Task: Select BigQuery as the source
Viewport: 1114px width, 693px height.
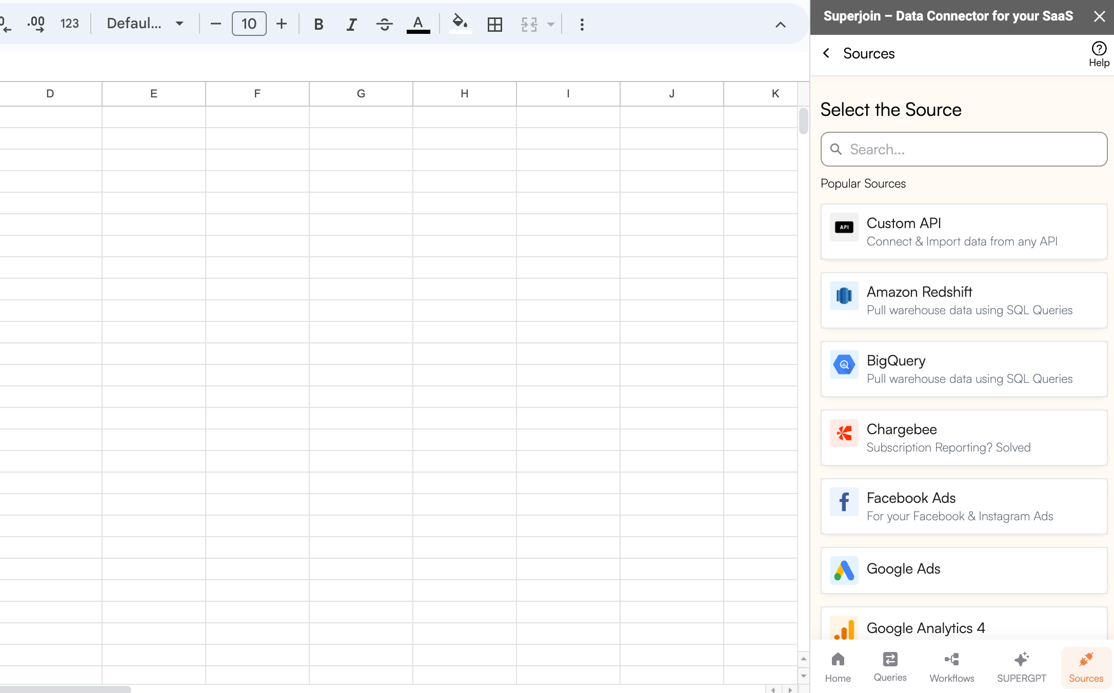Action: tap(964, 369)
